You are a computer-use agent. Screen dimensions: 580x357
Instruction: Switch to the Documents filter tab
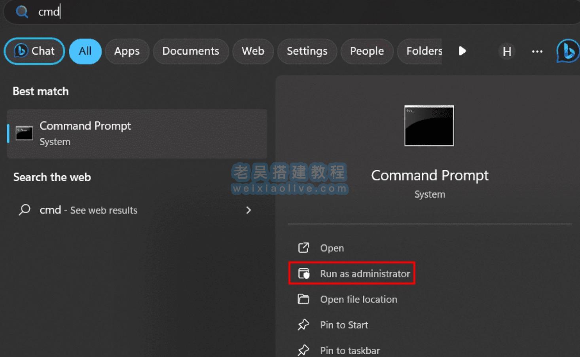191,51
